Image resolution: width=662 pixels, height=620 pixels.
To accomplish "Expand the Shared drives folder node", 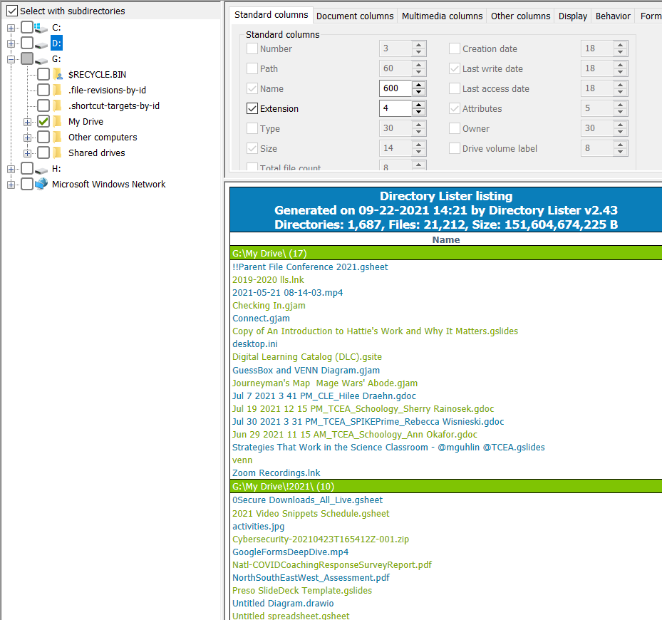I will [28, 153].
